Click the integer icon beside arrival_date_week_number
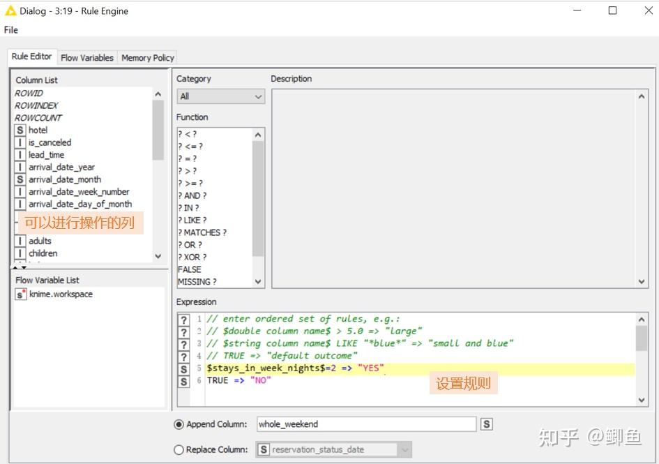 tap(20, 192)
